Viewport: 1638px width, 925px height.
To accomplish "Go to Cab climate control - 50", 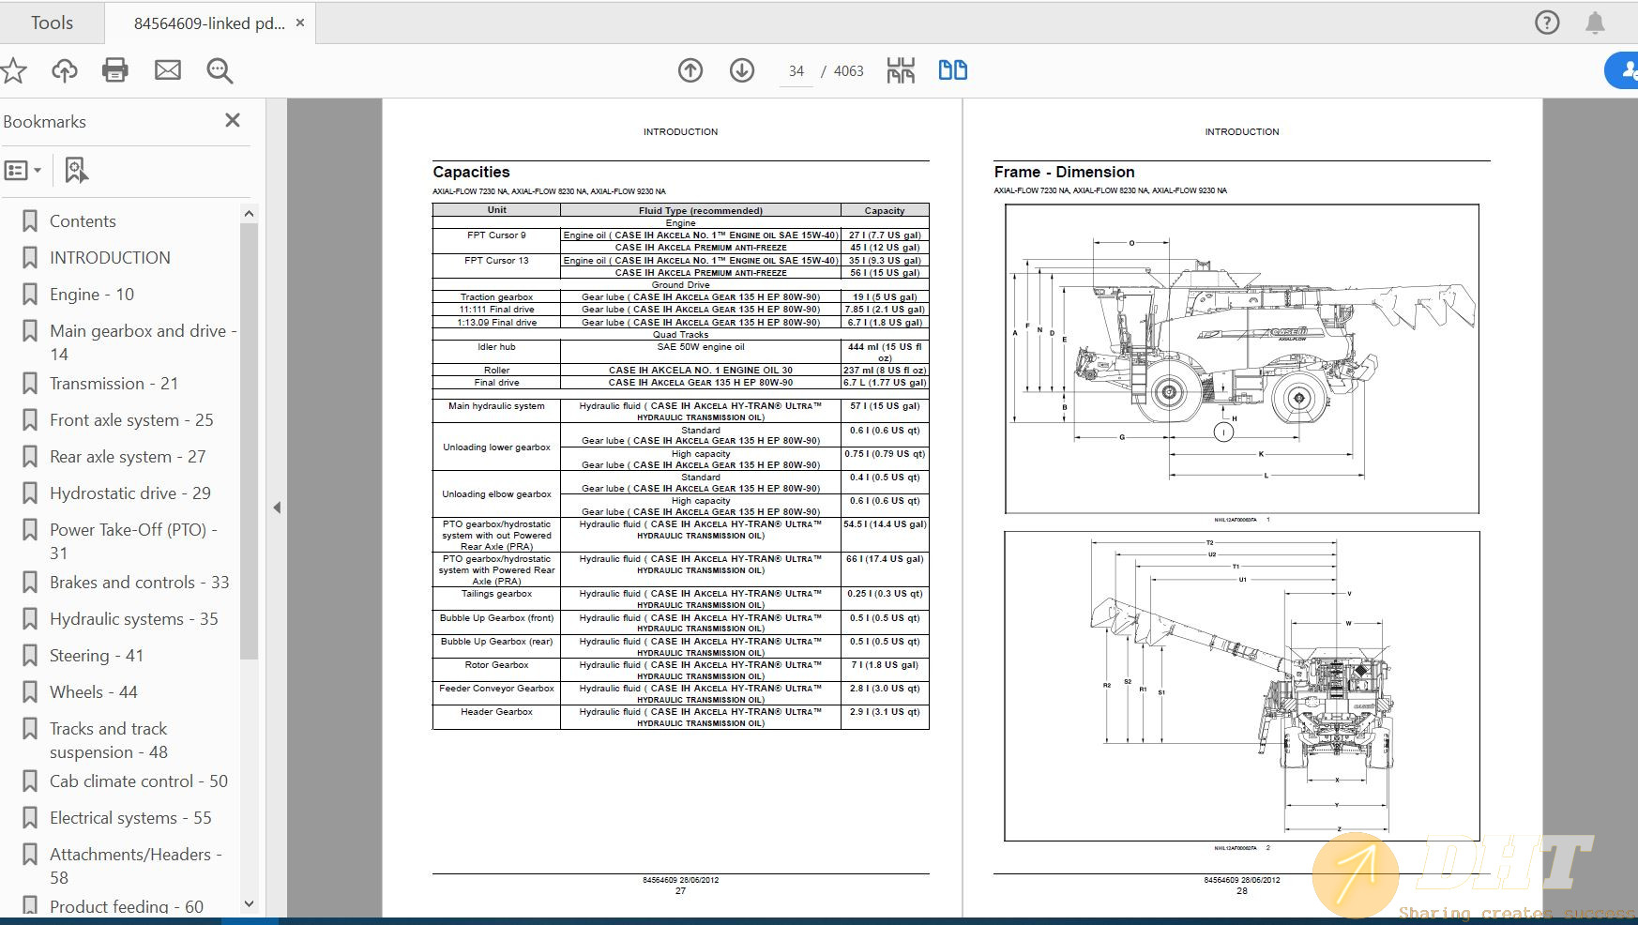I will (139, 781).
